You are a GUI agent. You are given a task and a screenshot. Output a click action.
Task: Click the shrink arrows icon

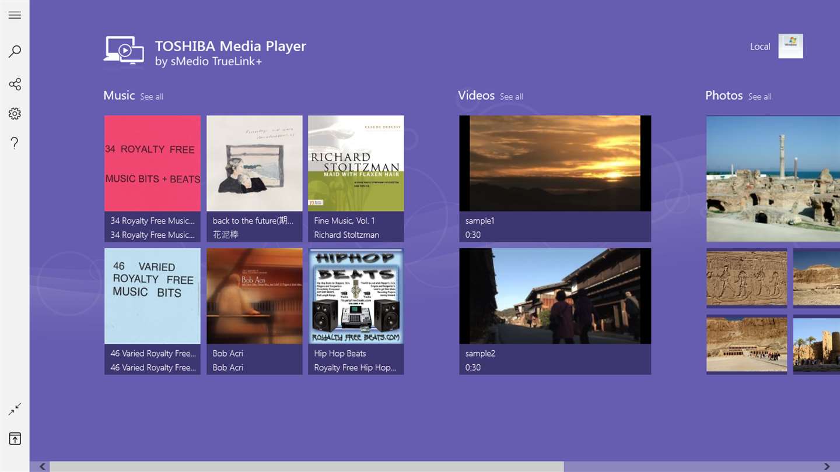coord(15,409)
